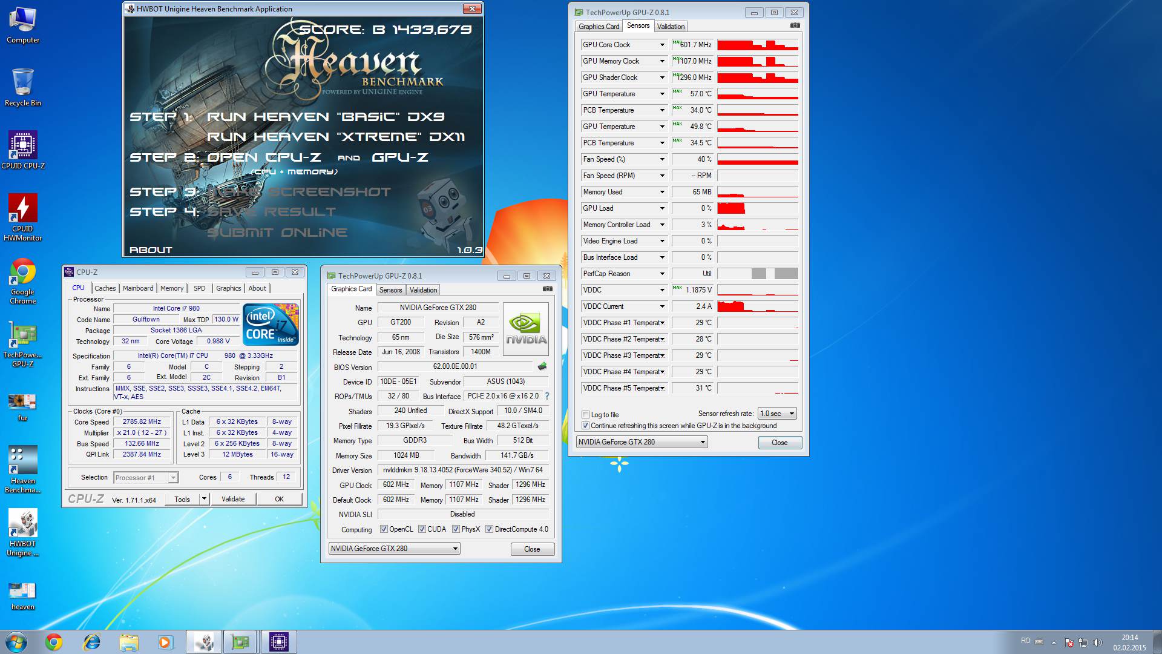The image size is (1162, 654).
Task: Open the GPU Load sensor dropdown
Action: pos(661,208)
